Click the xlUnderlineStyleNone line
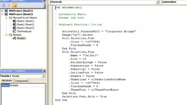Screen dimensions: 187x105 click(97, 79)
